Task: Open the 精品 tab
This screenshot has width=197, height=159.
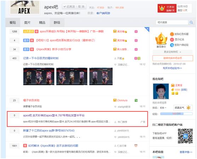Action: coord(42,23)
